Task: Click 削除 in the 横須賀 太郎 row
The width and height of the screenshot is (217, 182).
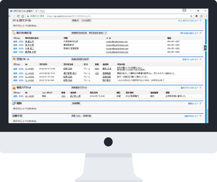Action: (21, 52)
